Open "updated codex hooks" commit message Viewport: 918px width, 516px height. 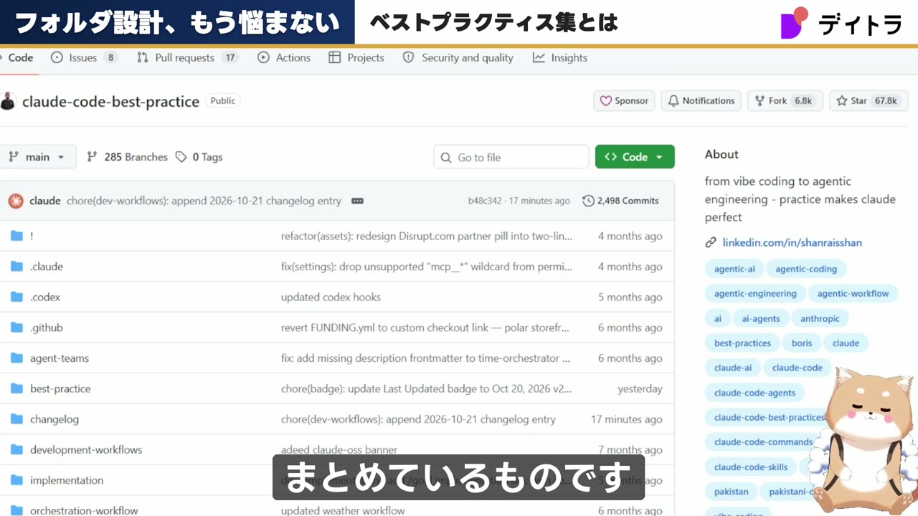tap(331, 297)
